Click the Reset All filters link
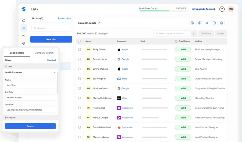Image resolution: width=242 pixels, height=142 pixels. [52, 60]
